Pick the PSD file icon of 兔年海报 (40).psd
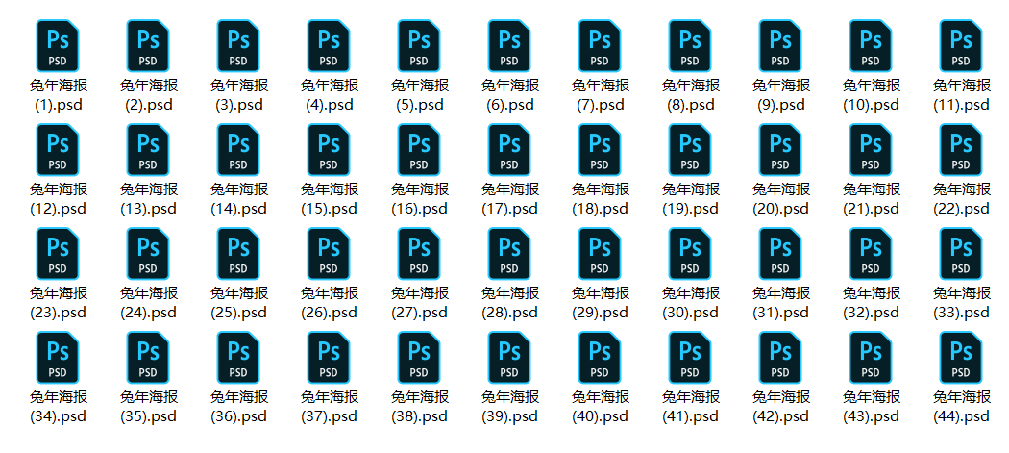Viewport: 1009px width, 453px height. point(600,357)
